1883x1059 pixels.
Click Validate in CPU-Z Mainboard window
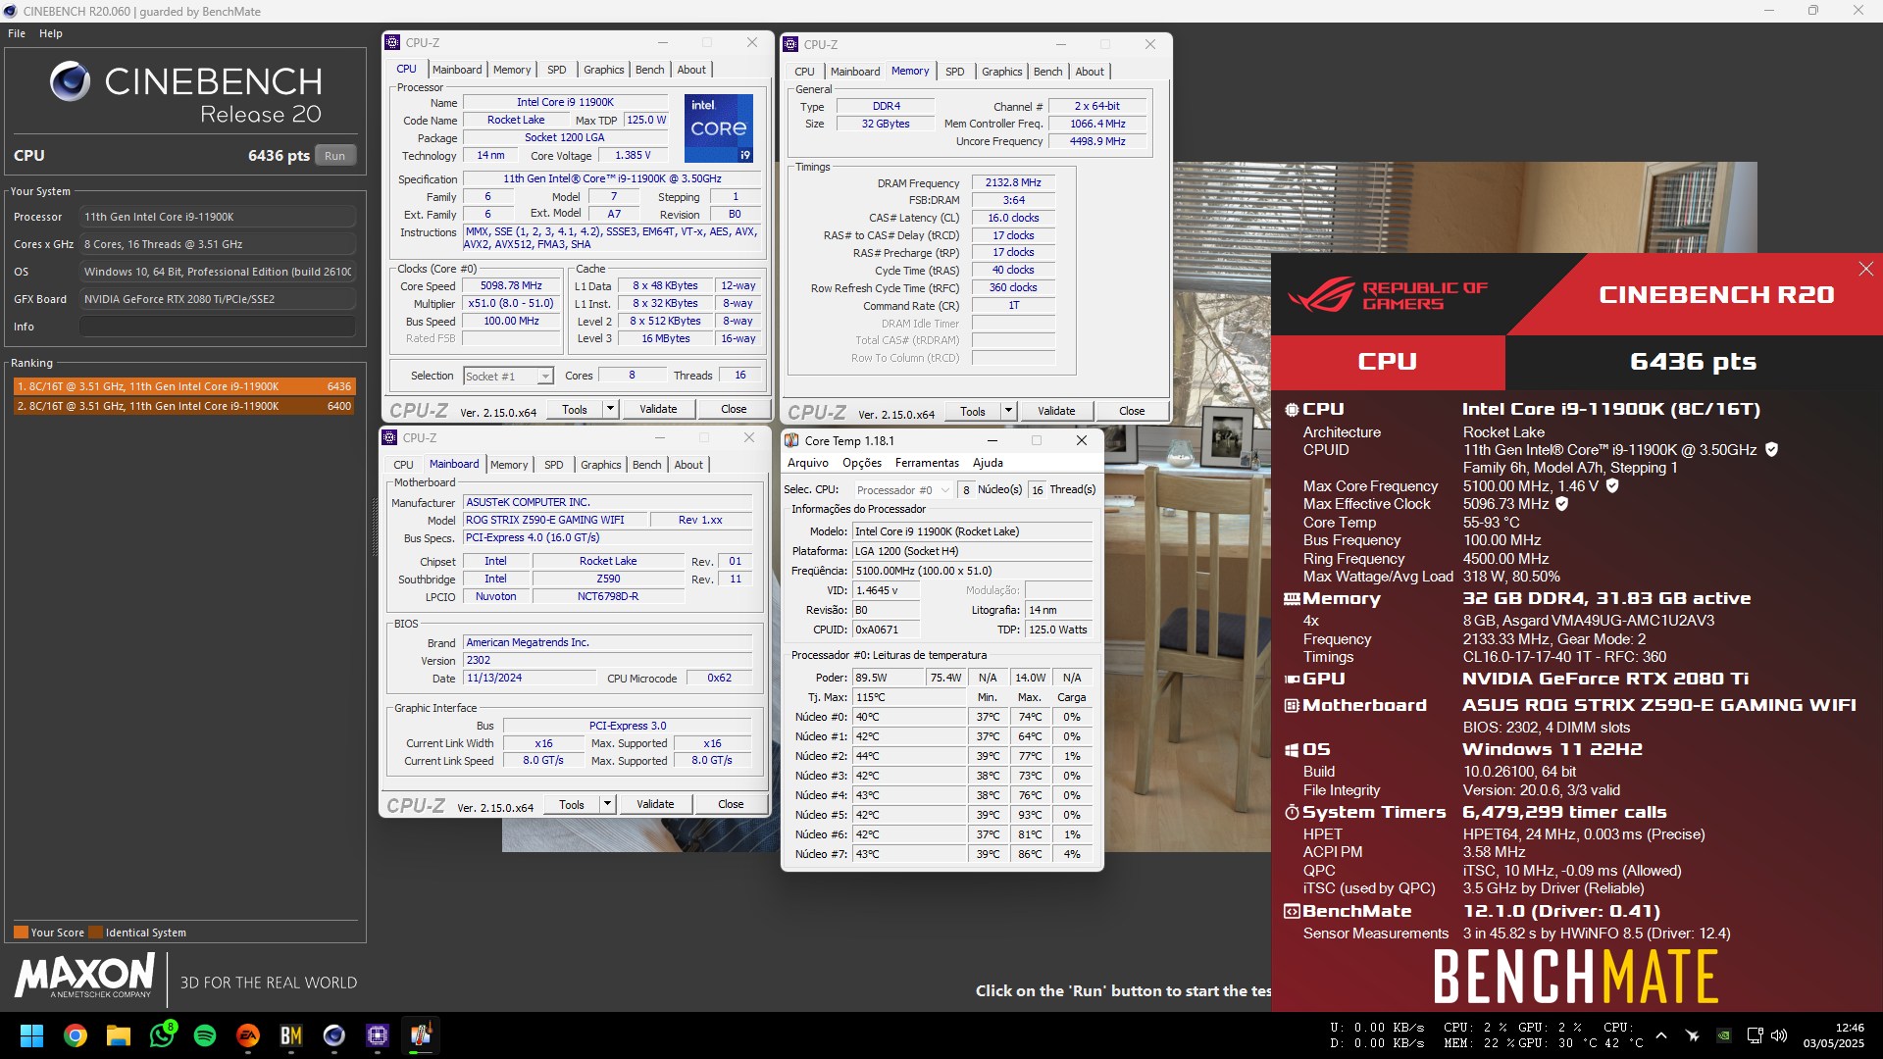pos(655,804)
